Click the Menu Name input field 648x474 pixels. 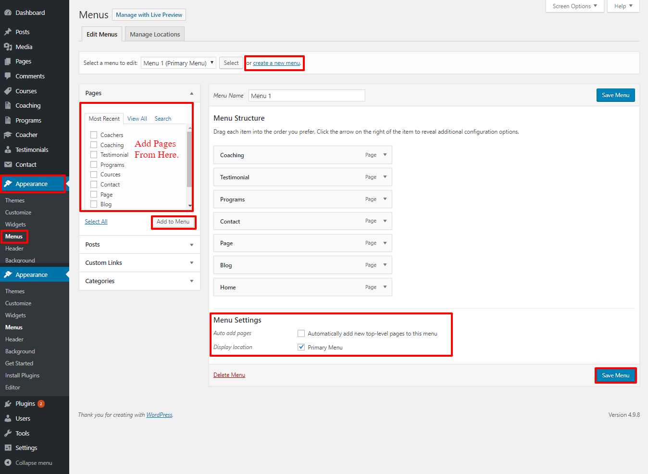tap(307, 96)
